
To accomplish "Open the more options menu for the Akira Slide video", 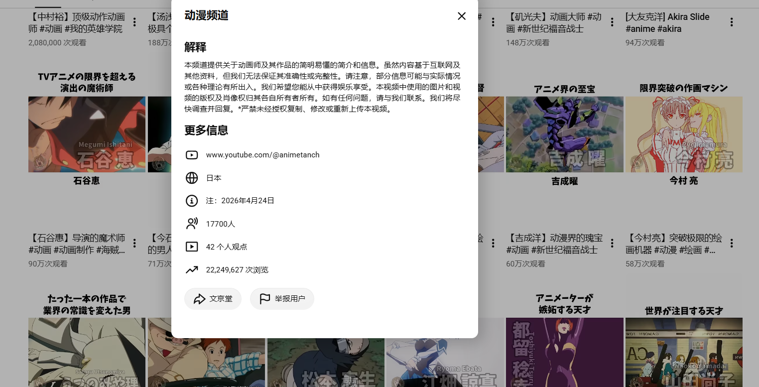I will coord(732,22).
